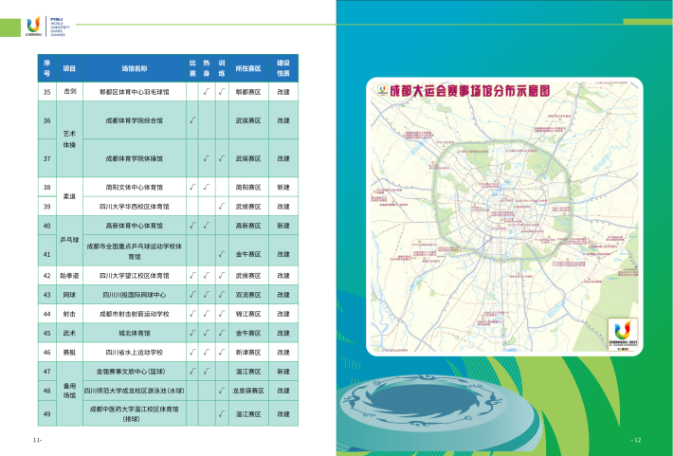
Task: Click the 序号 header cell
Action: click(x=46, y=69)
